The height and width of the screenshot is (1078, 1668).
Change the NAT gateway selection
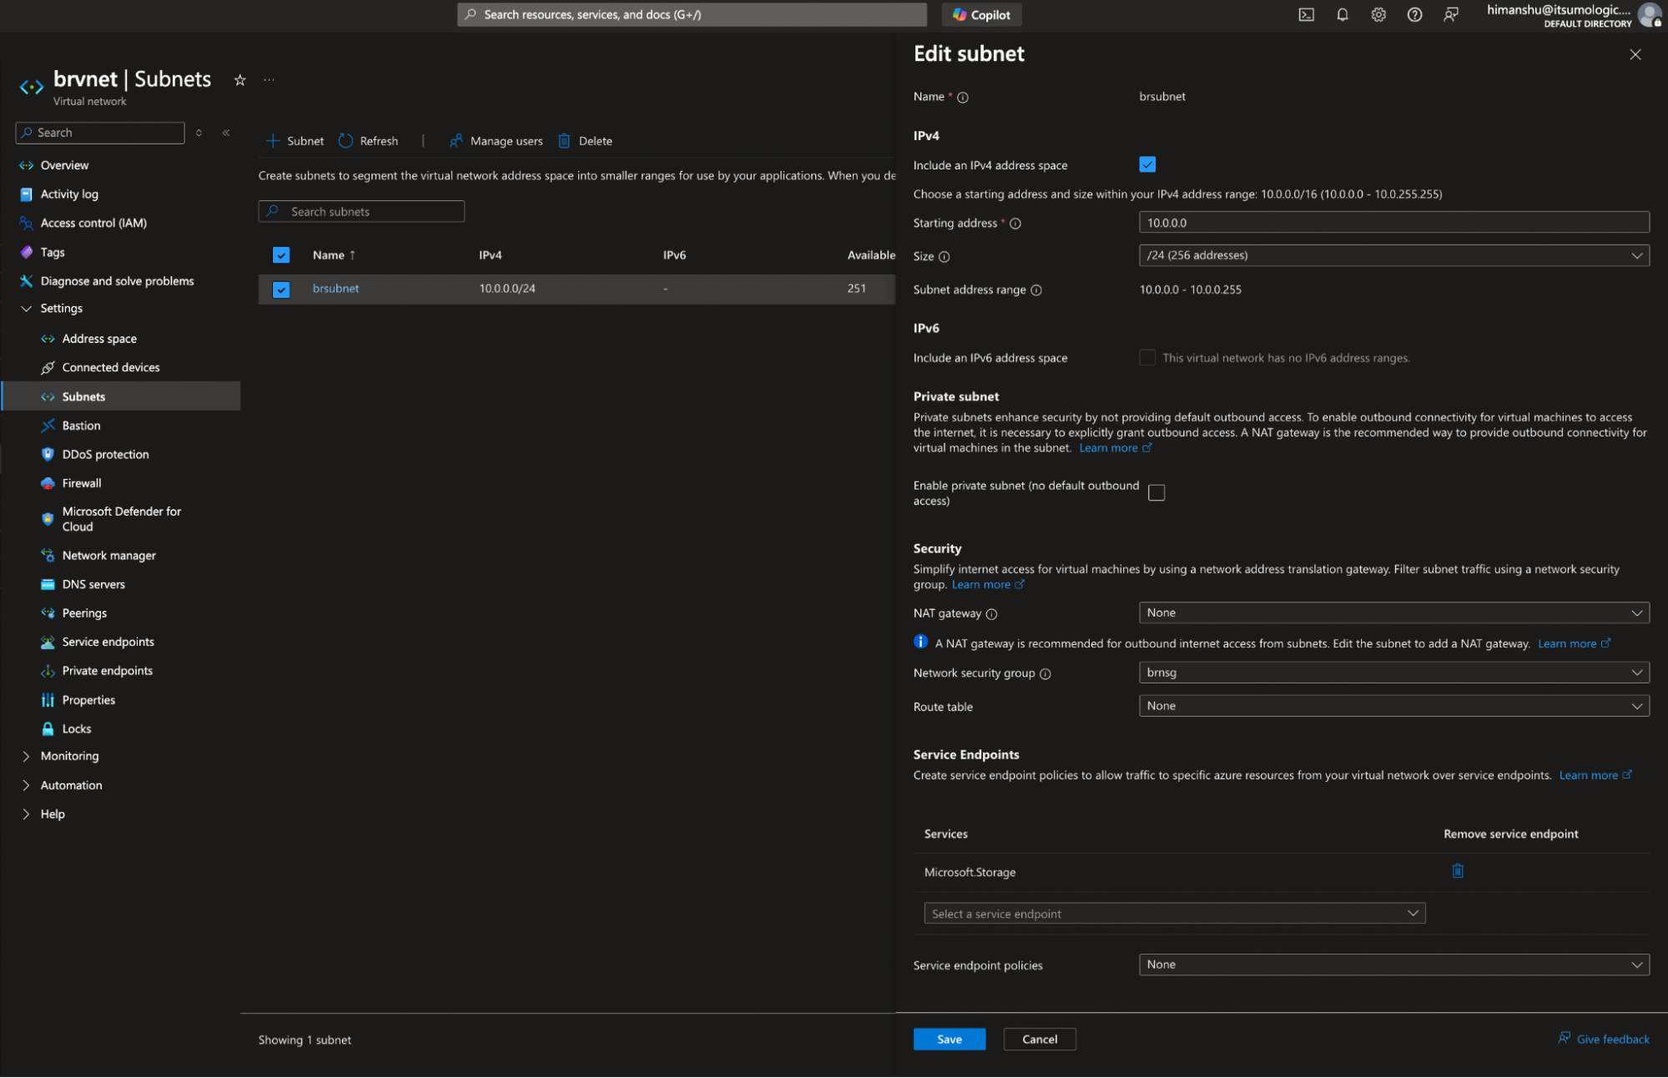click(1393, 612)
